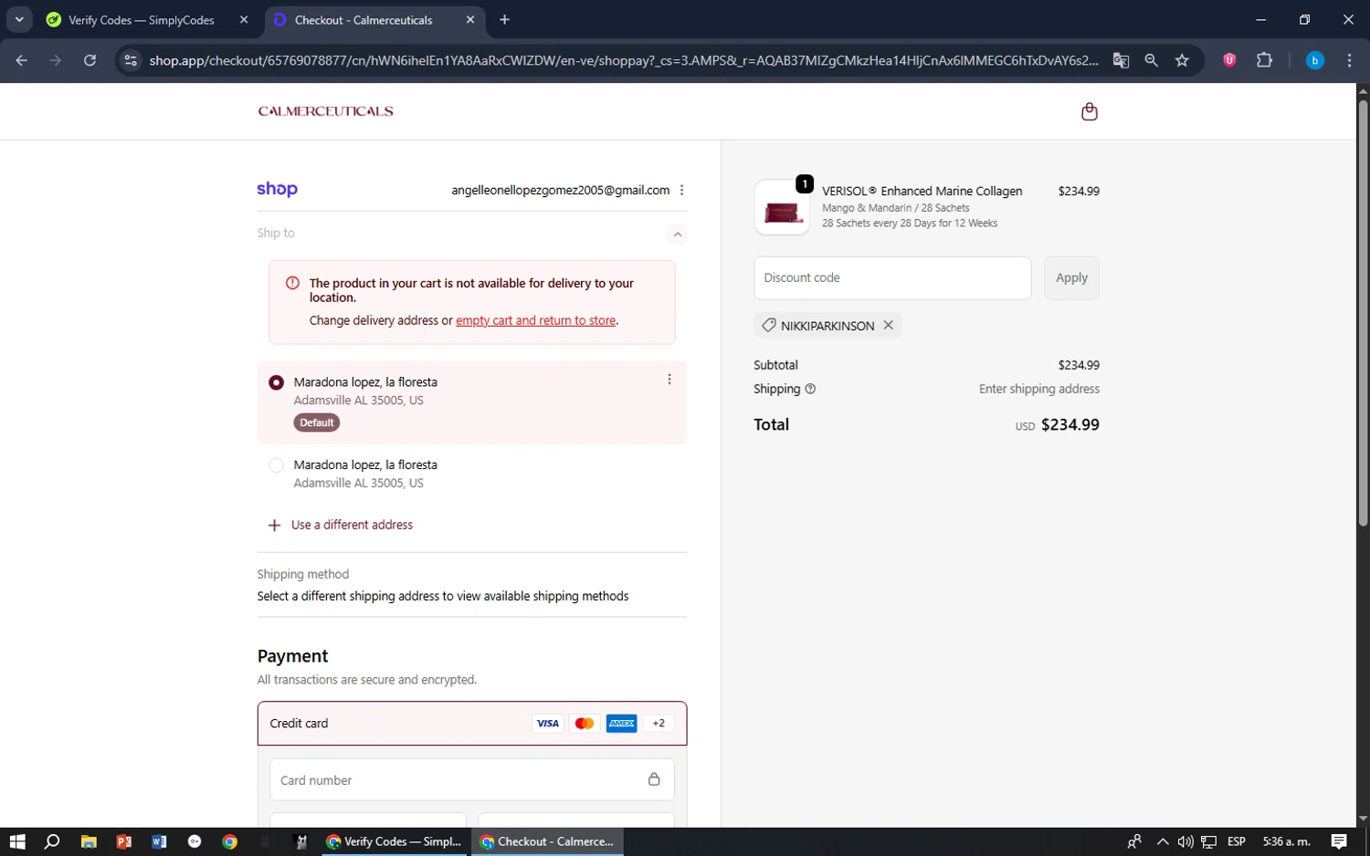1370x856 pixels.
Task: Click the 5:36 a. m. clock
Action: click(x=1286, y=841)
